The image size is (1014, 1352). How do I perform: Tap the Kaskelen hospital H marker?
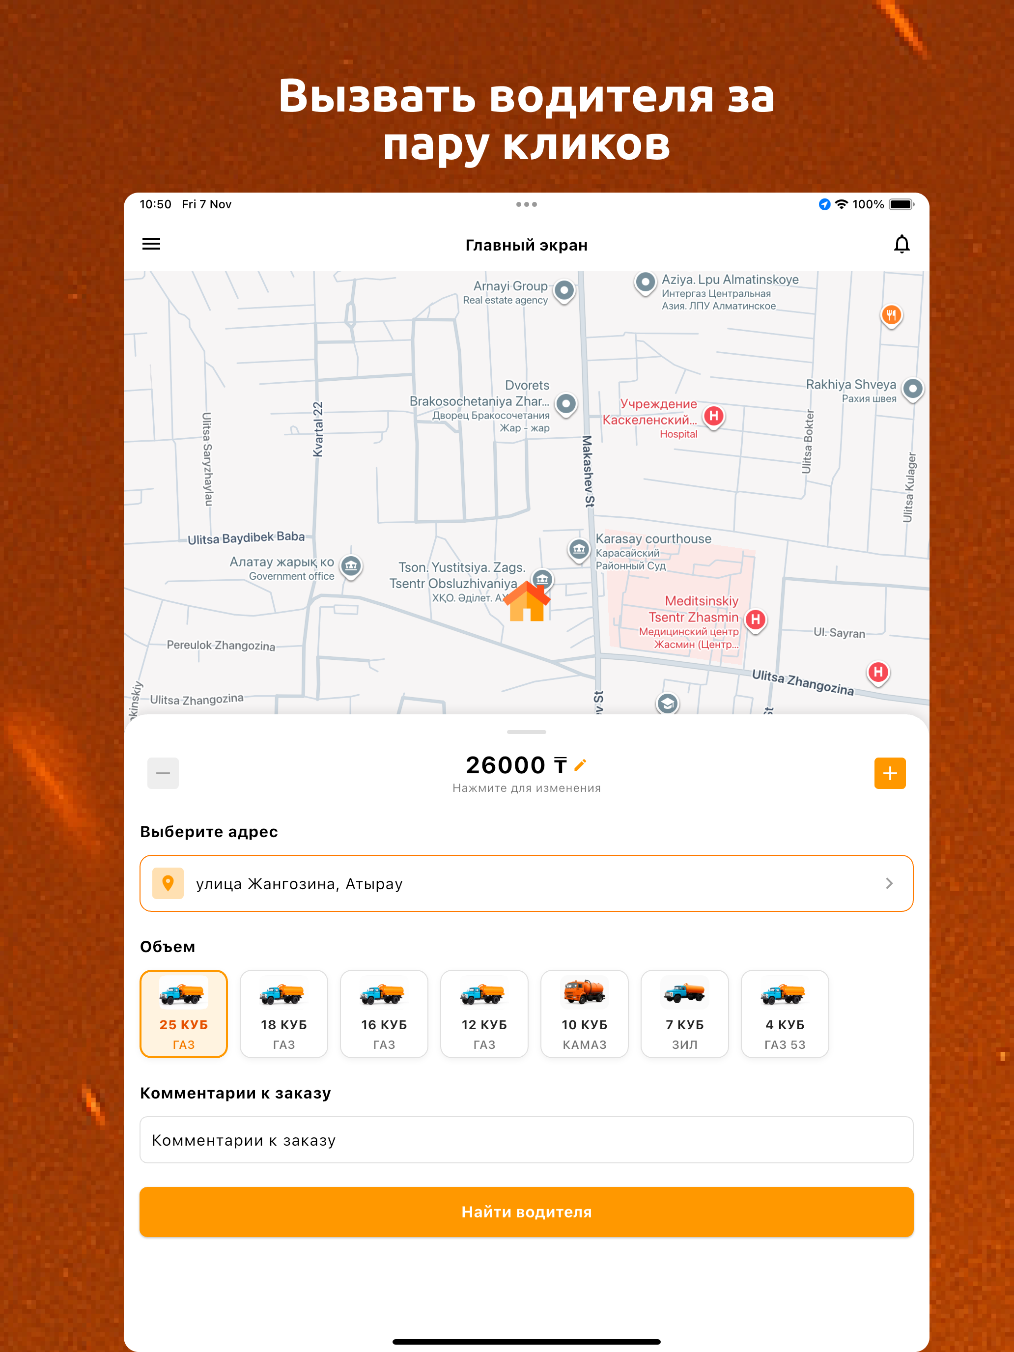click(713, 417)
